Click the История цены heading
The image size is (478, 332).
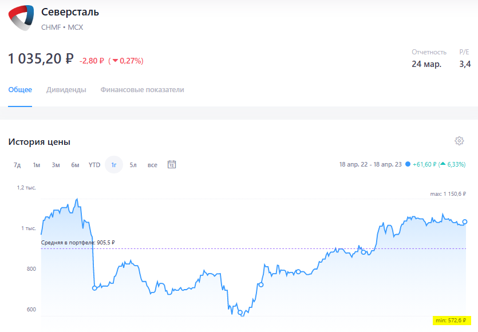tap(39, 142)
